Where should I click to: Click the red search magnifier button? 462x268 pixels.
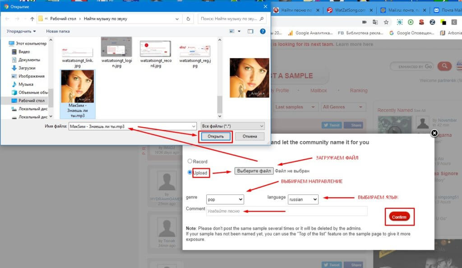coord(444,66)
